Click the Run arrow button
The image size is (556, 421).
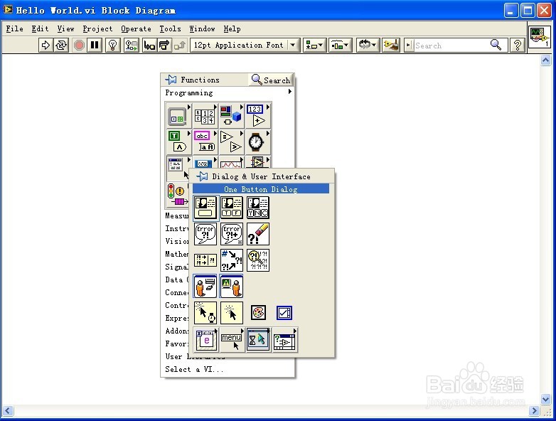tap(46, 45)
